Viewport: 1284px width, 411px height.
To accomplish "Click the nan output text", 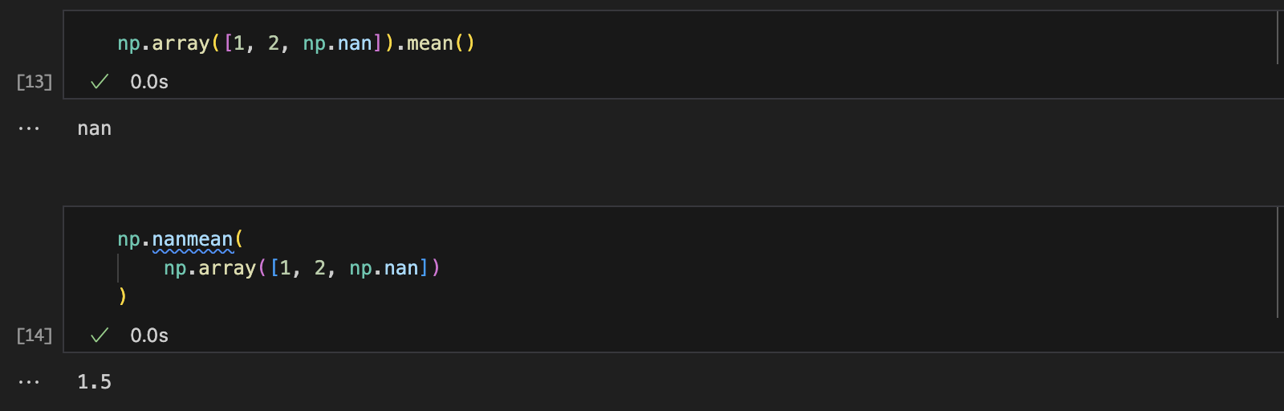I will pyautogui.click(x=95, y=128).
